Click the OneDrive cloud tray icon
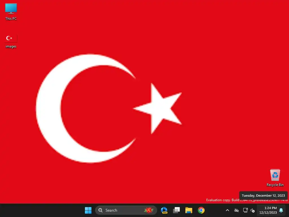This screenshot has height=217, width=289. (x=237, y=210)
